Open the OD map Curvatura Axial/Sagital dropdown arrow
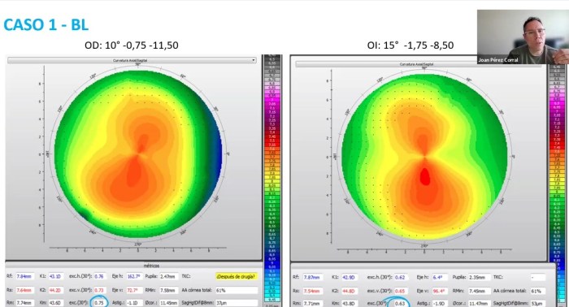Viewport: 569px width, 307px height. [x=254, y=60]
